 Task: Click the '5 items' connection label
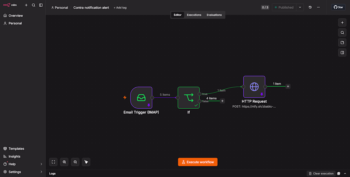pos(165,95)
